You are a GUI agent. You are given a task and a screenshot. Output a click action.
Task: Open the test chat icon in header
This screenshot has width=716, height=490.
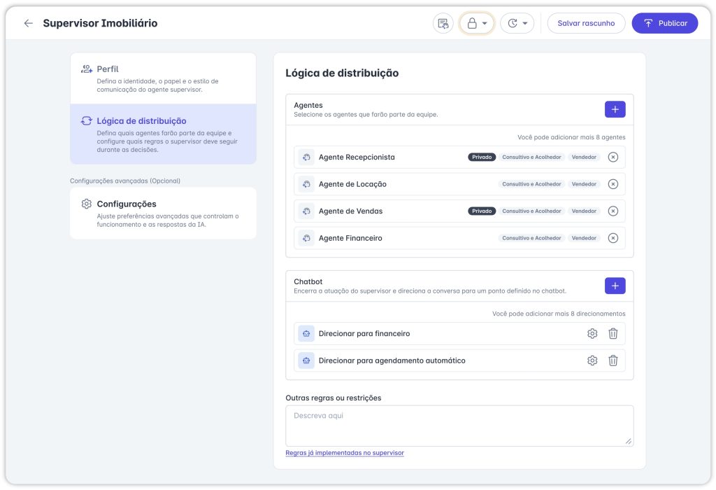(443, 23)
